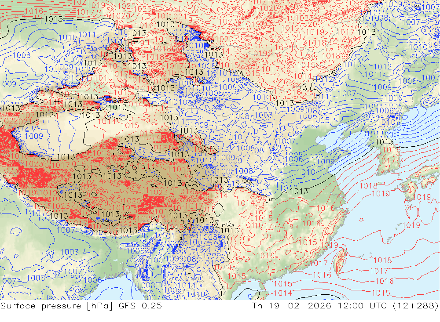This screenshot has width=440, height=322.
Task: Click the blue 1008 label over northern India
Action: pos(70,252)
